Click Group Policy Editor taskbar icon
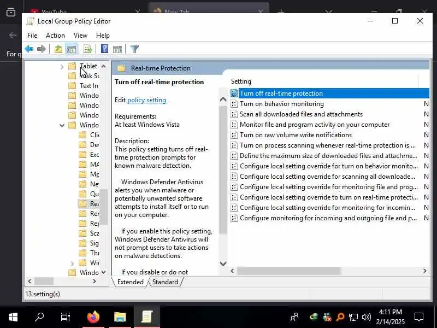The height and width of the screenshot is (328, 437). (x=146, y=317)
